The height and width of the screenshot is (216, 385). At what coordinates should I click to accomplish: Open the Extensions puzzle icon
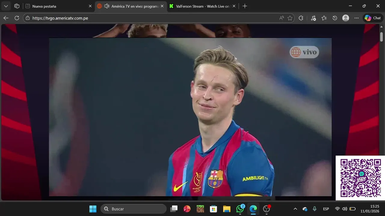[301, 18]
